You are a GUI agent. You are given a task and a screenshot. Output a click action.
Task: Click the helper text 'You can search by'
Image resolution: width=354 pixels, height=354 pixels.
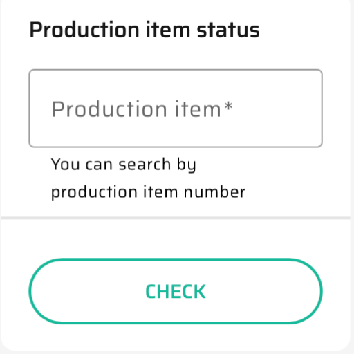pos(124,165)
